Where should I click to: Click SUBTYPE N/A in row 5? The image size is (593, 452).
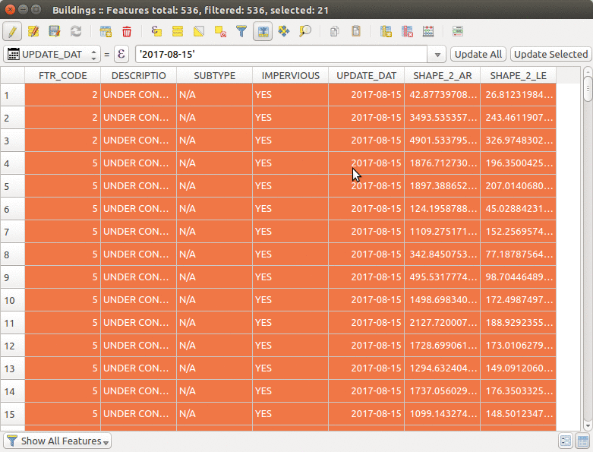point(214,186)
